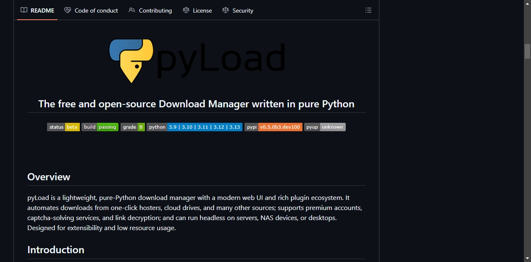Click the page scrollbar thumb
531x262 pixels.
point(527,51)
